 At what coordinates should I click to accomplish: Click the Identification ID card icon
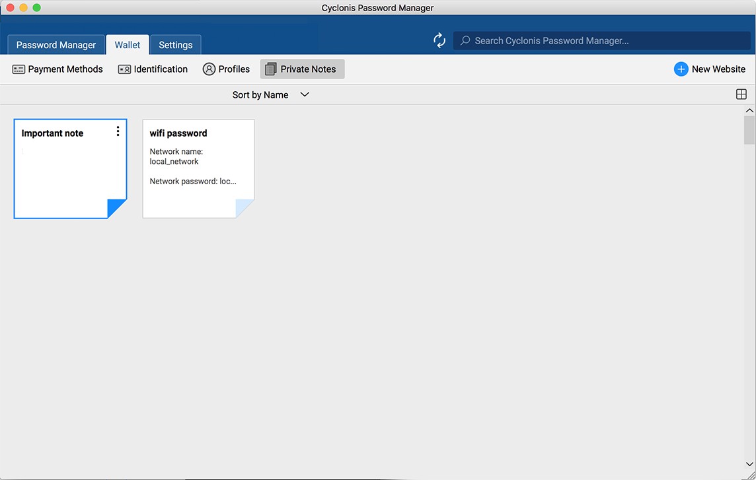coord(124,69)
